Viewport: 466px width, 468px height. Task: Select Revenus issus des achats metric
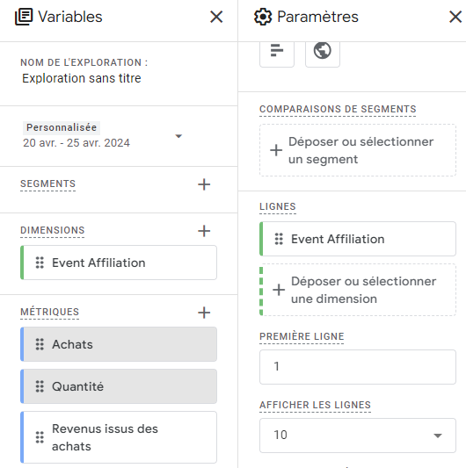coord(119,437)
